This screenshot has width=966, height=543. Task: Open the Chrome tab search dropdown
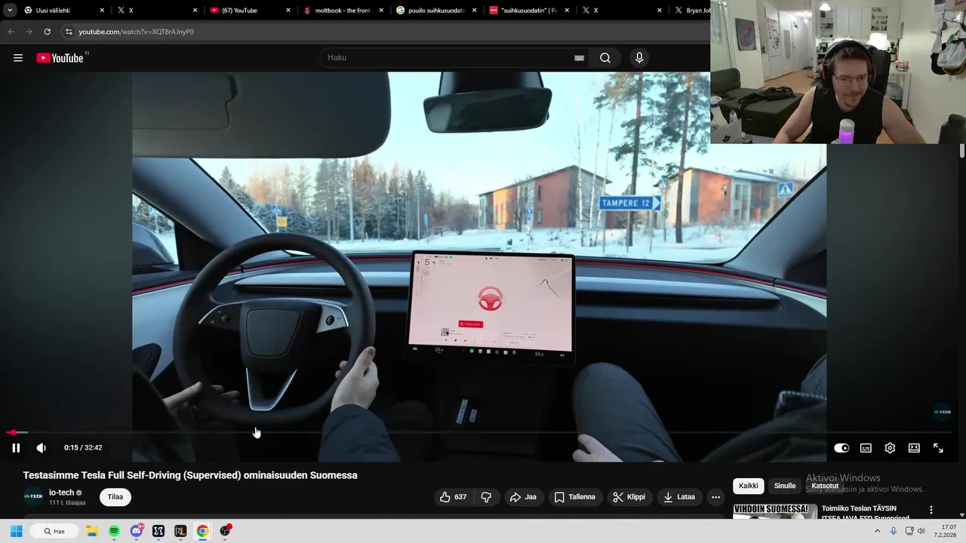pyautogui.click(x=9, y=11)
